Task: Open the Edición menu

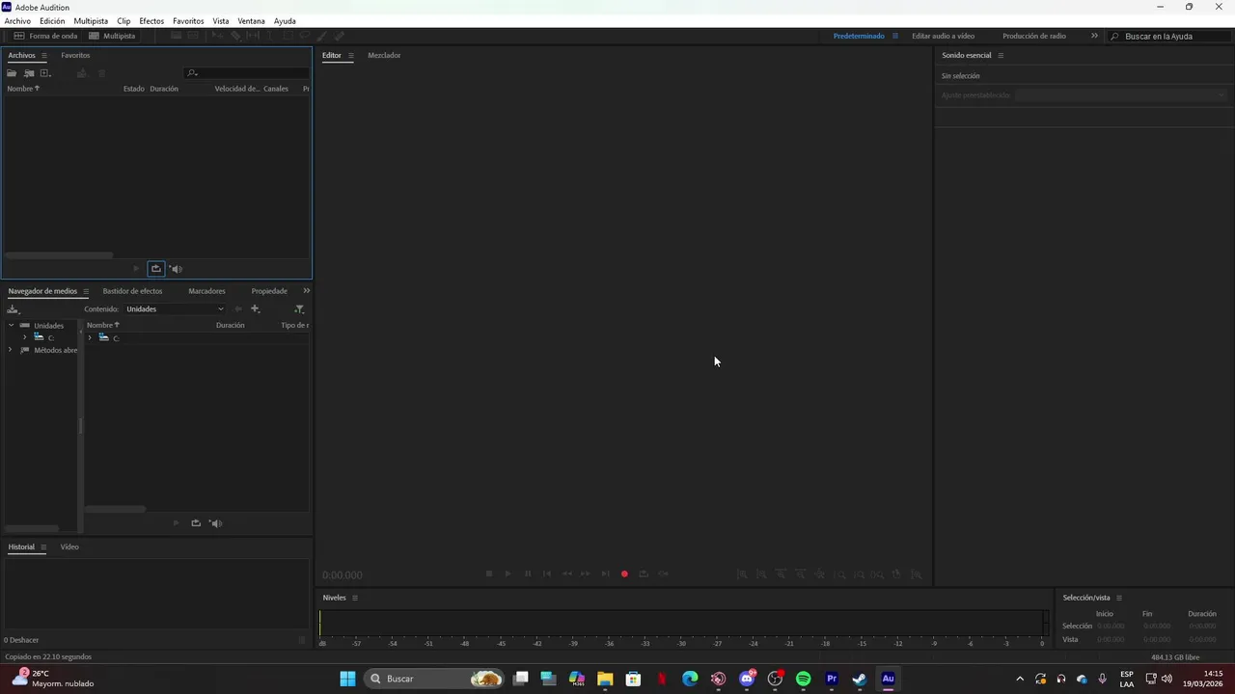Action: (x=52, y=20)
